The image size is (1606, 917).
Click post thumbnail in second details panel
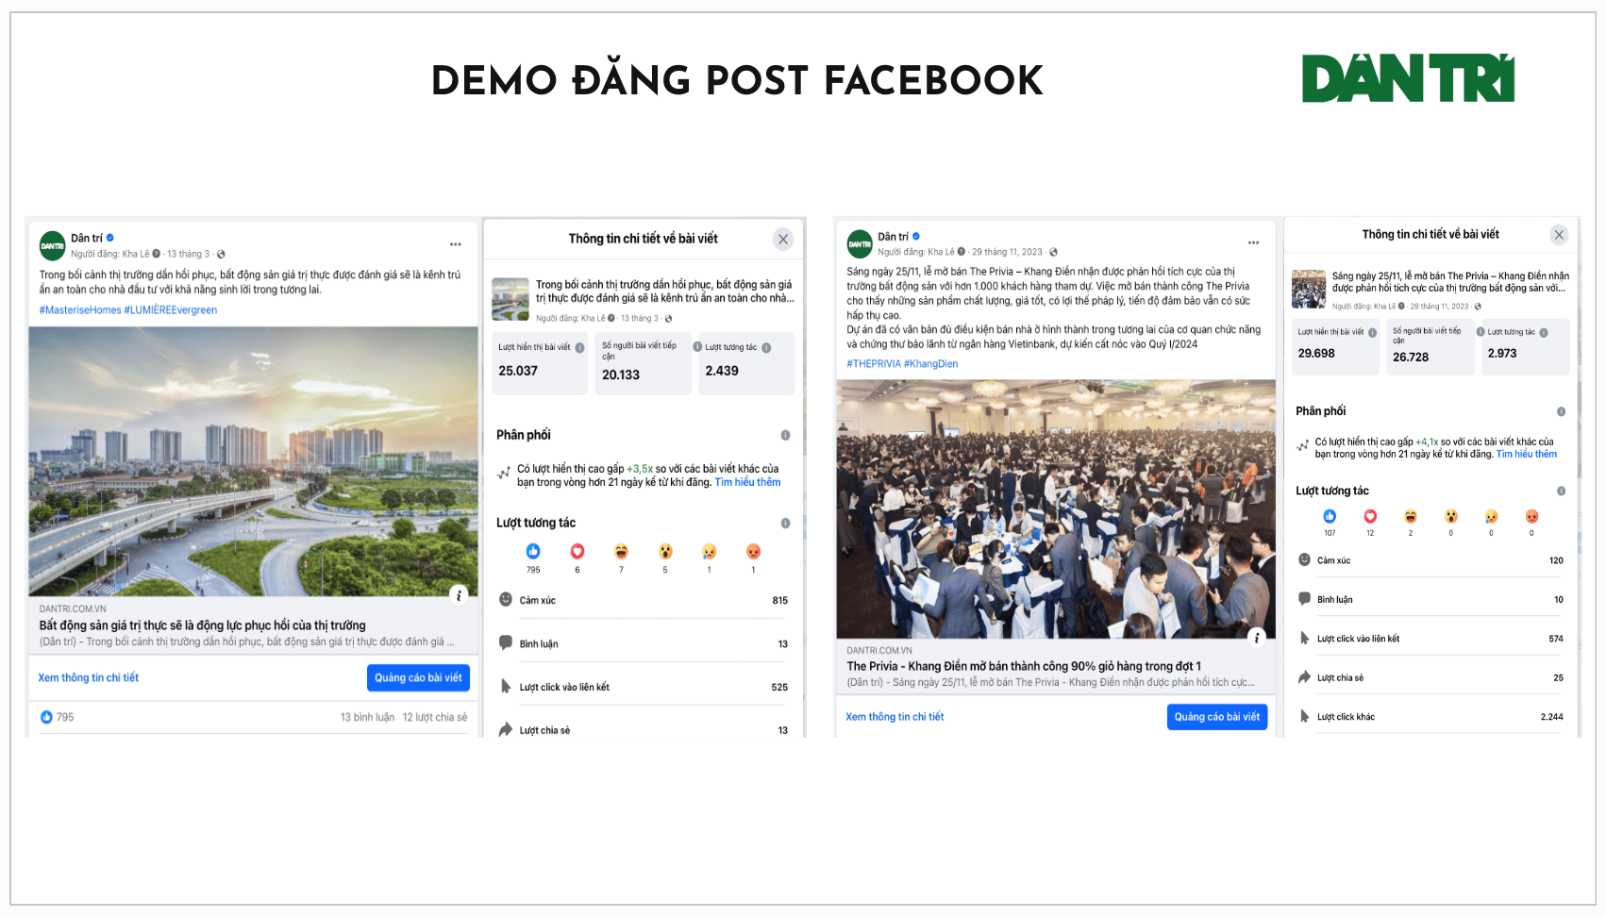[1309, 289]
